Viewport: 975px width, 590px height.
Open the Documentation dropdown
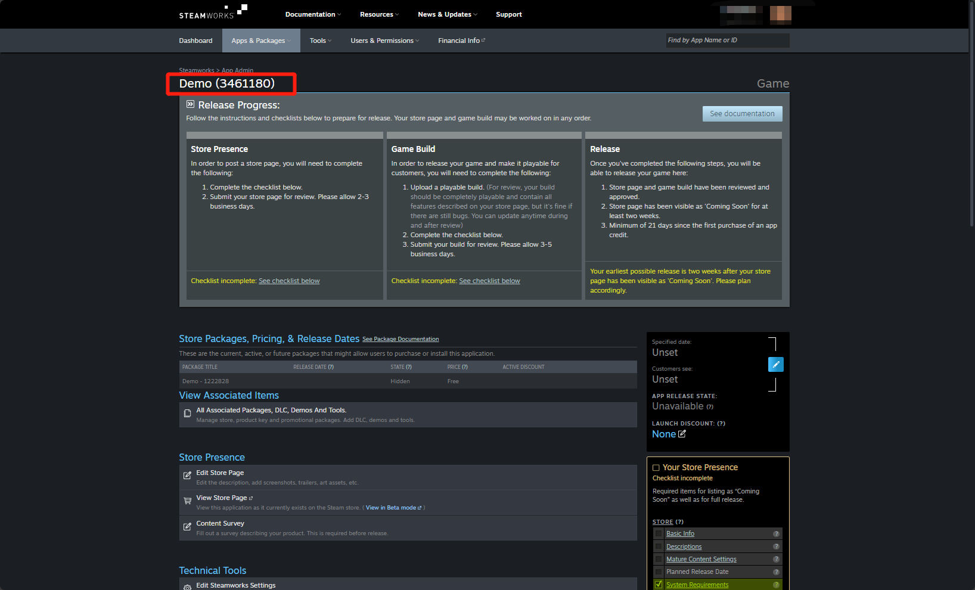coord(312,14)
